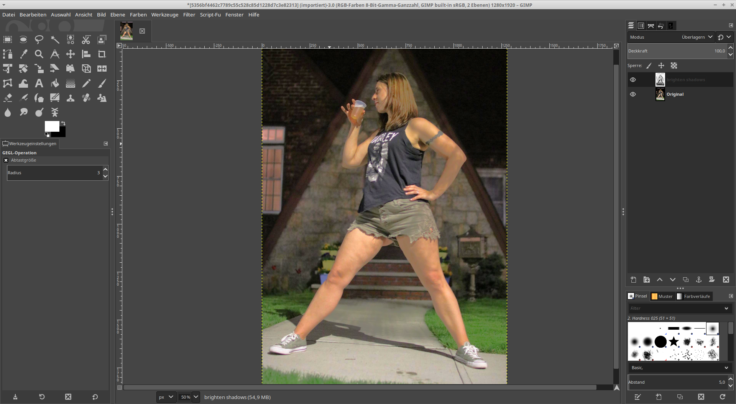Toggle the Abtastgröße checkbox
736x404 pixels.
pyautogui.click(x=6, y=160)
